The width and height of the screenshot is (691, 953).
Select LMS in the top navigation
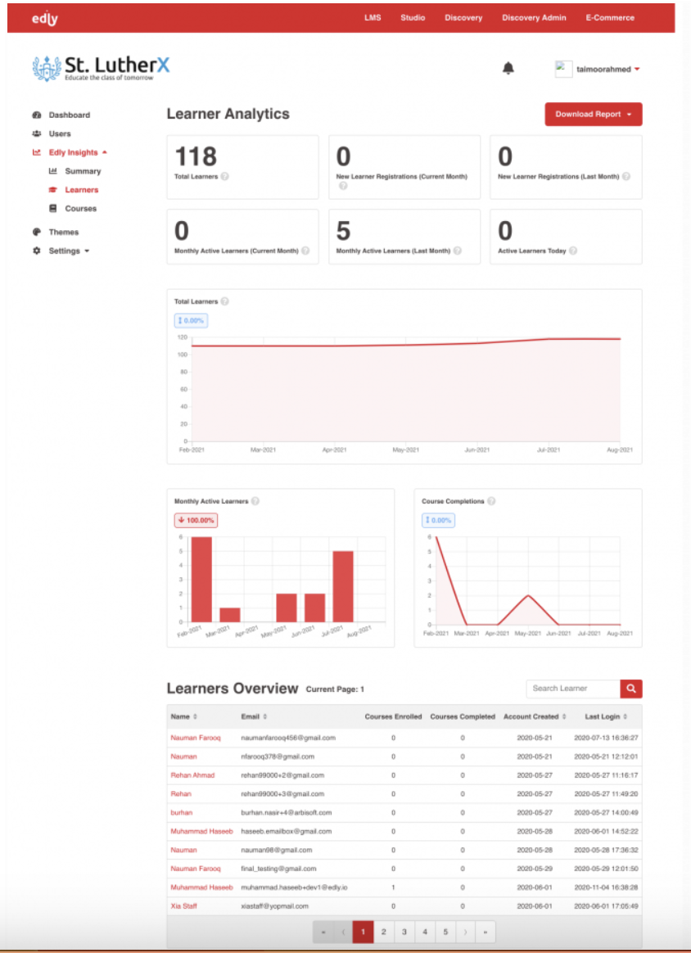(373, 17)
